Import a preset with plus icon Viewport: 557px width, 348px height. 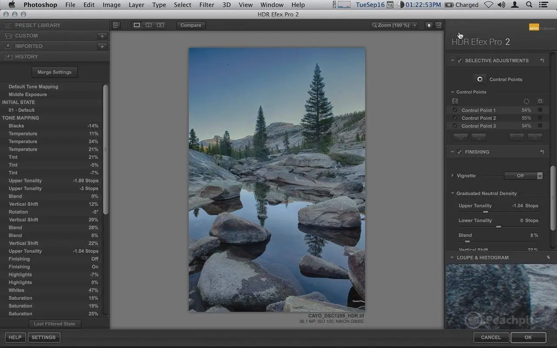click(x=102, y=46)
